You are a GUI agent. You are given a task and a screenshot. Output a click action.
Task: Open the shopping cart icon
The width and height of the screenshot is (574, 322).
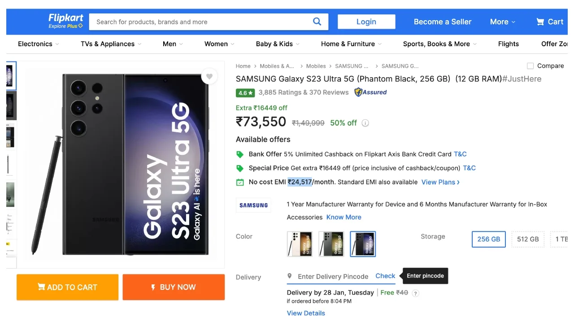tap(540, 22)
